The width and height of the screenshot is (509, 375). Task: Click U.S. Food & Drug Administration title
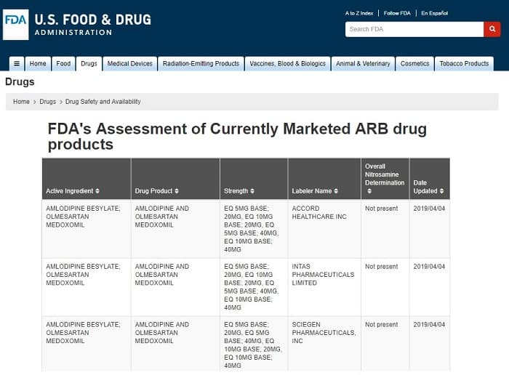coord(93,24)
